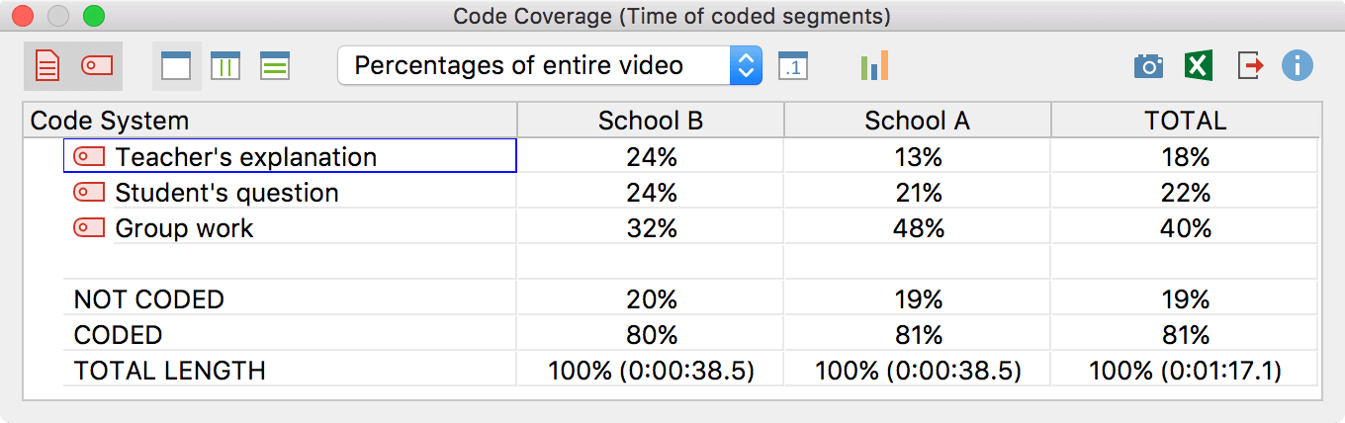Select the Student's question code row
This screenshot has width=1345, height=423.
(290, 192)
